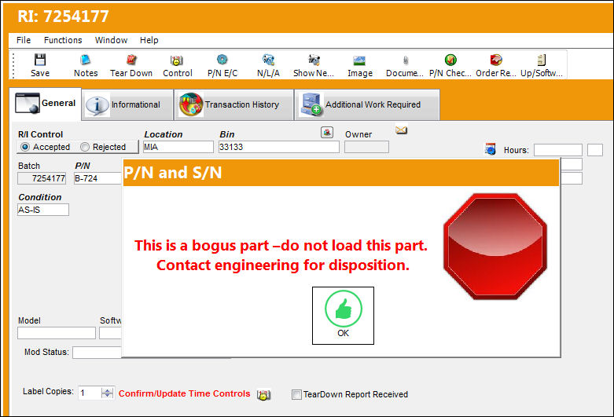Screen dimensions: 614x417
Task: Click the Bin input field
Action: click(279, 147)
